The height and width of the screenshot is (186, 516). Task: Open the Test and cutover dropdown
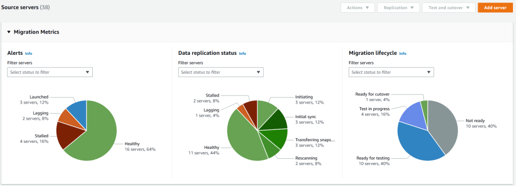[x=449, y=8]
